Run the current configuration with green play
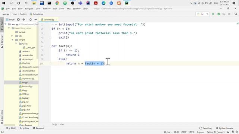 point(213,14)
